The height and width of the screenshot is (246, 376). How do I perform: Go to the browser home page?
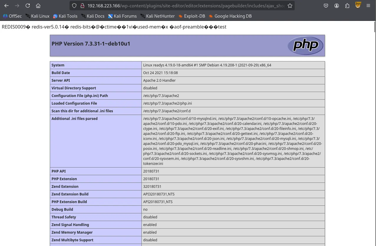pyautogui.click(x=38, y=6)
